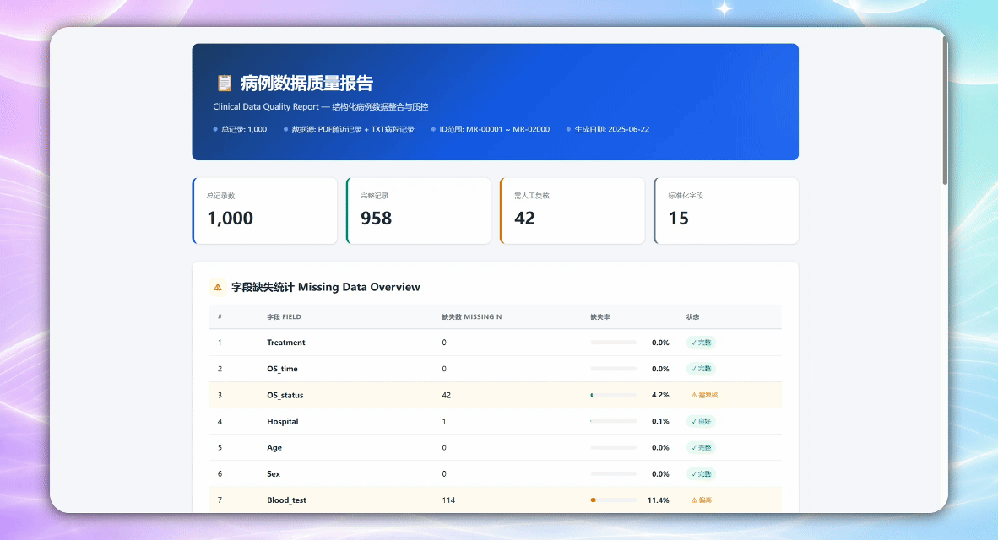Viewport: 998px width, 540px height.
Task: Click the Blood_test missing rate progress bar
Action: pyautogui.click(x=614, y=500)
